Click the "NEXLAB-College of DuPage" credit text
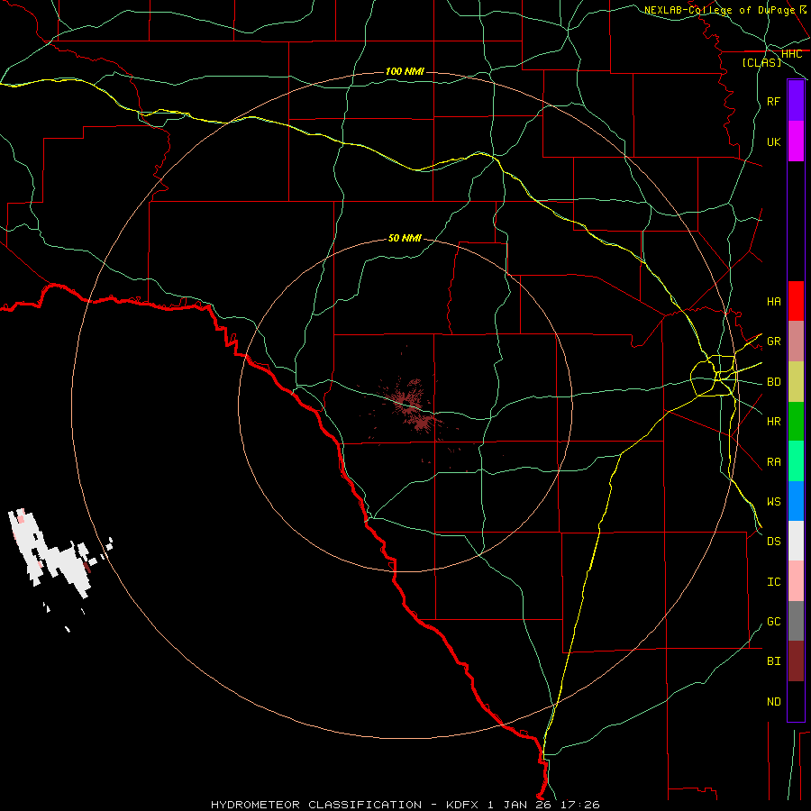The height and width of the screenshot is (811, 811). click(x=719, y=10)
